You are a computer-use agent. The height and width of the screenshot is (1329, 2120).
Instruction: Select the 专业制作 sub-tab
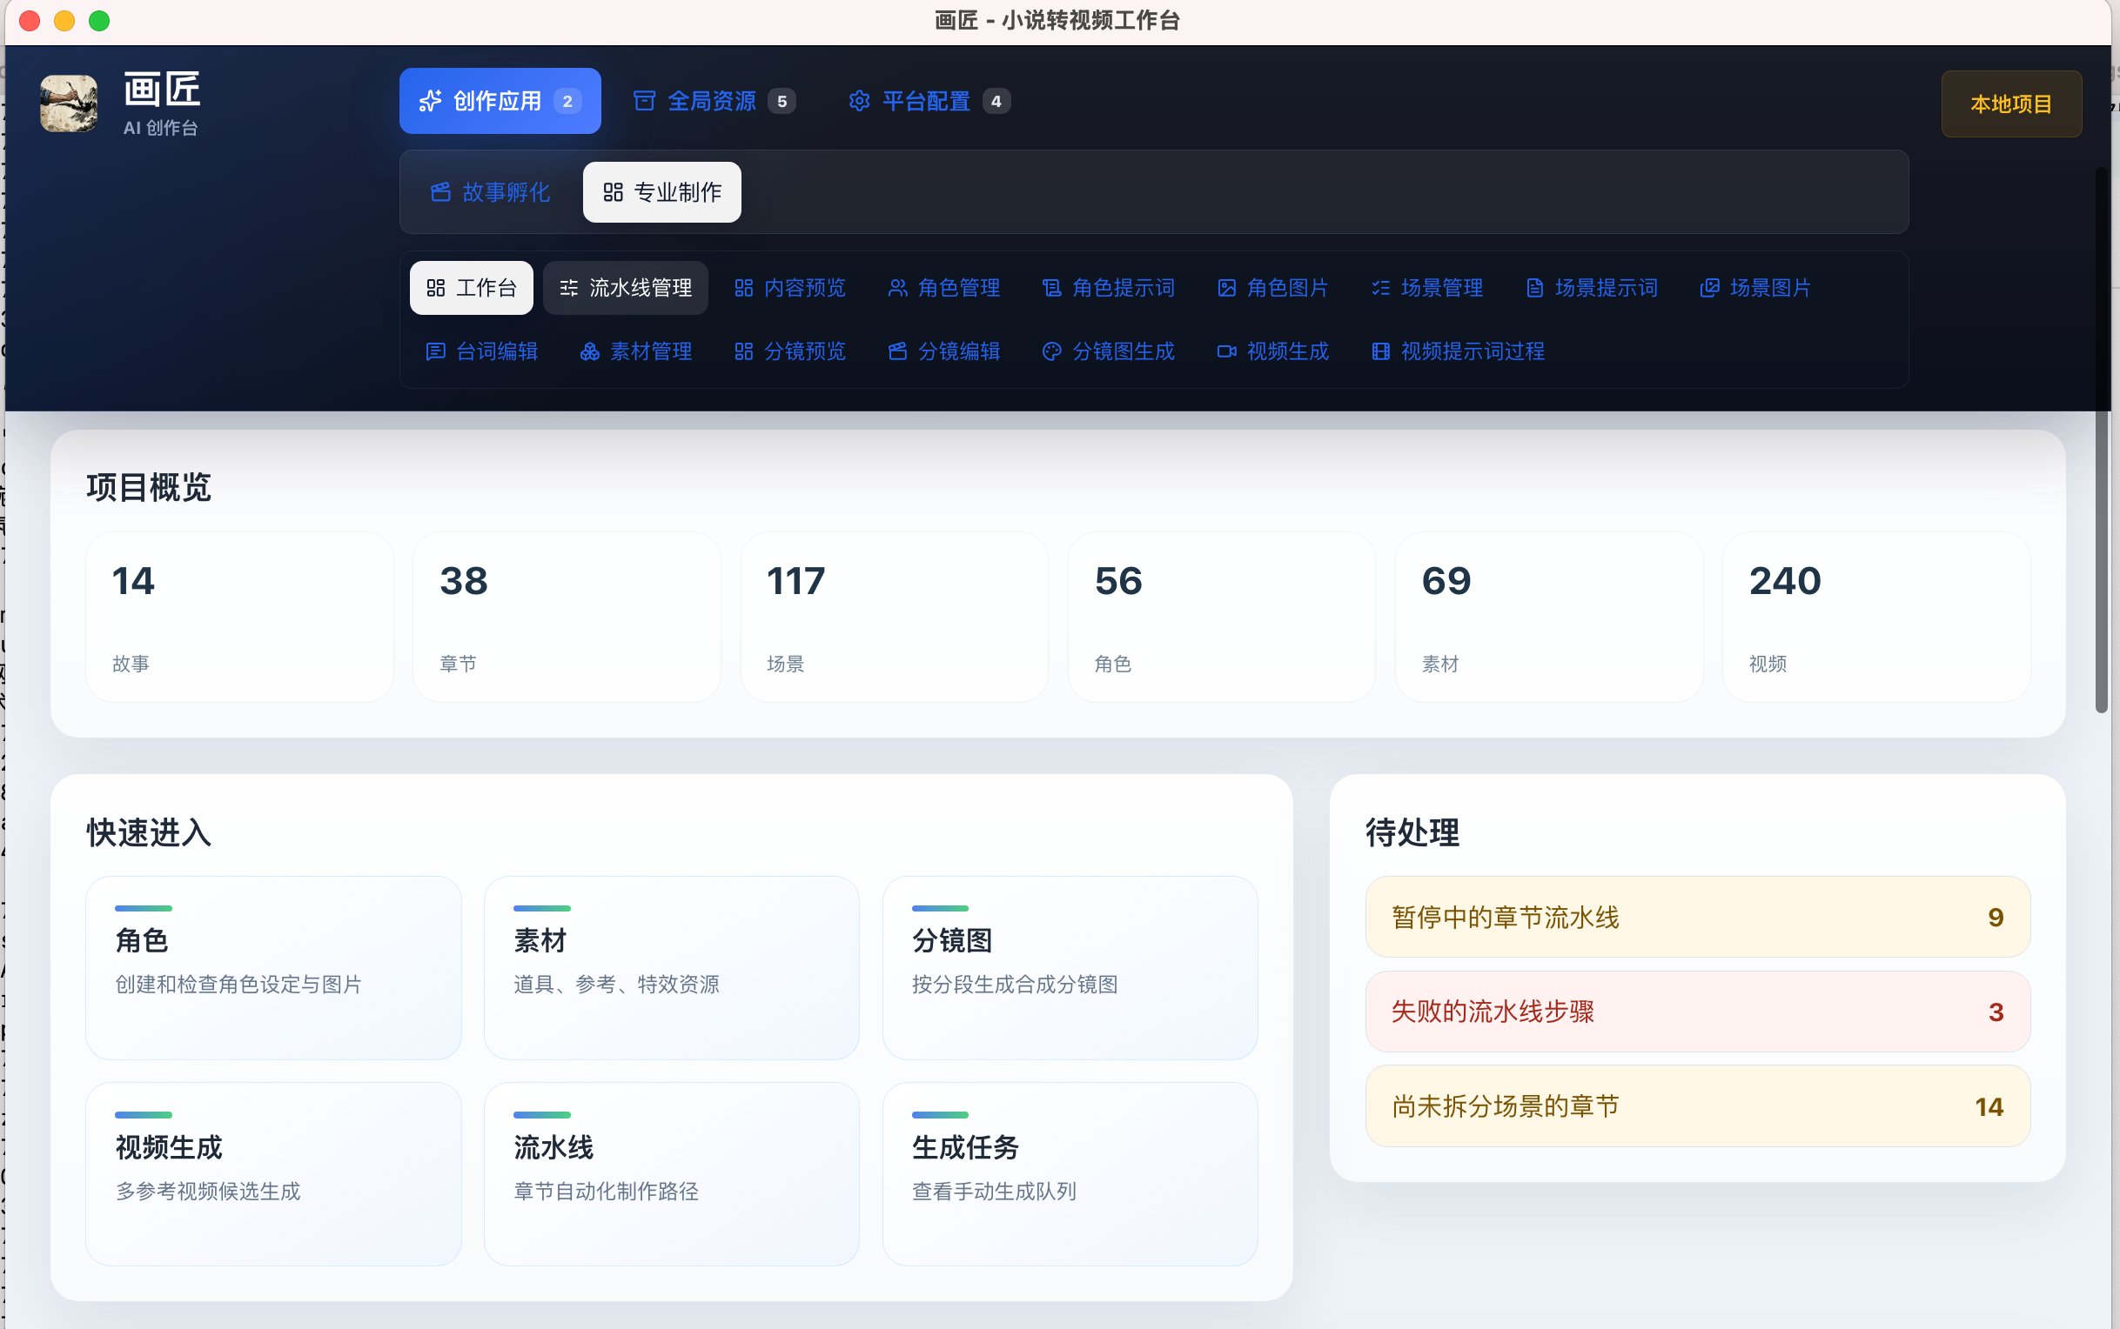(x=662, y=192)
